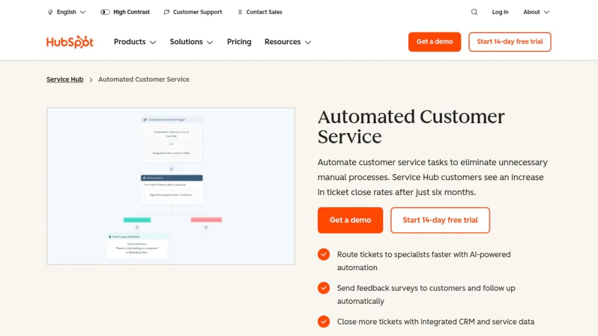Click the green branch label in workflow

[137, 220]
